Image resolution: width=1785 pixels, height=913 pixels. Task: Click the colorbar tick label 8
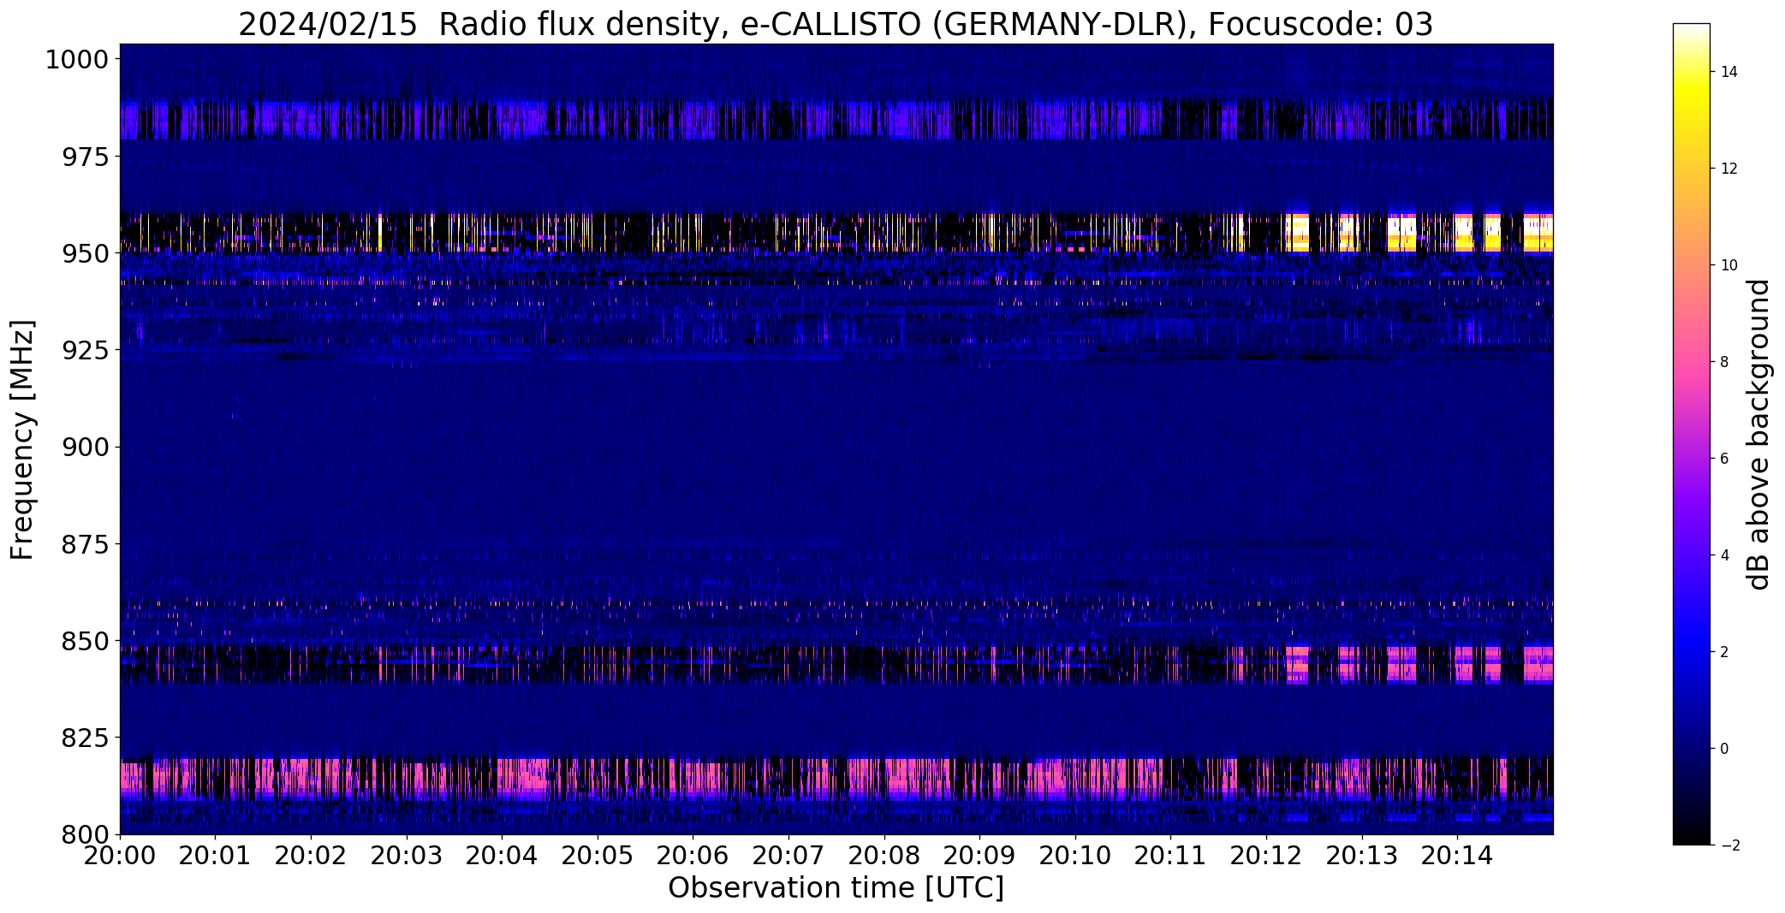click(1724, 362)
